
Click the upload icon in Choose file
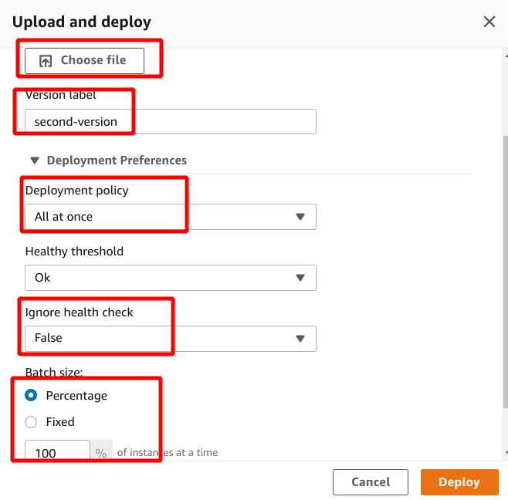point(46,61)
